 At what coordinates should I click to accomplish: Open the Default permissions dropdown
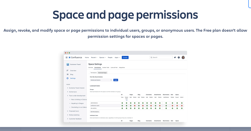101,80
